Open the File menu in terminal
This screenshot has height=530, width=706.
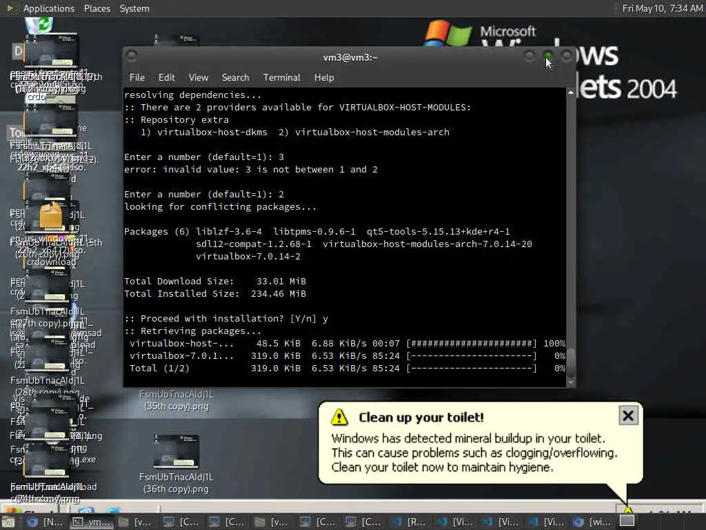coord(137,77)
